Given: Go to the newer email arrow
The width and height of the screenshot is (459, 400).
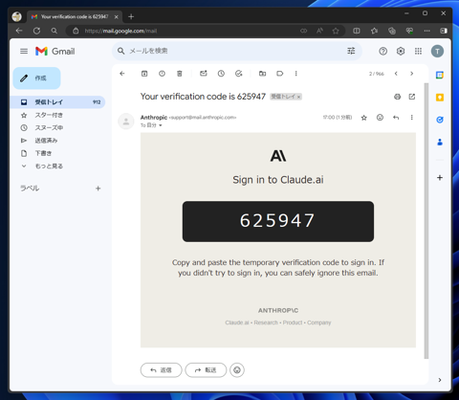Looking at the screenshot, I should click(396, 74).
